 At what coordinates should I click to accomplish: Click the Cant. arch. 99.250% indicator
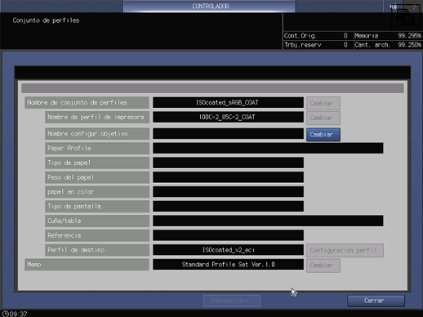coord(388,45)
